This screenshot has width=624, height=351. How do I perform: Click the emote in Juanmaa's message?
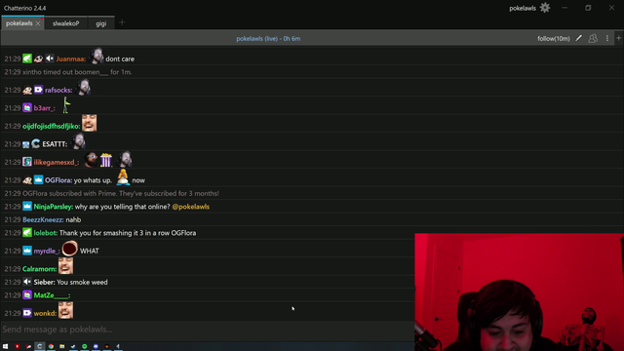coord(97,57)
